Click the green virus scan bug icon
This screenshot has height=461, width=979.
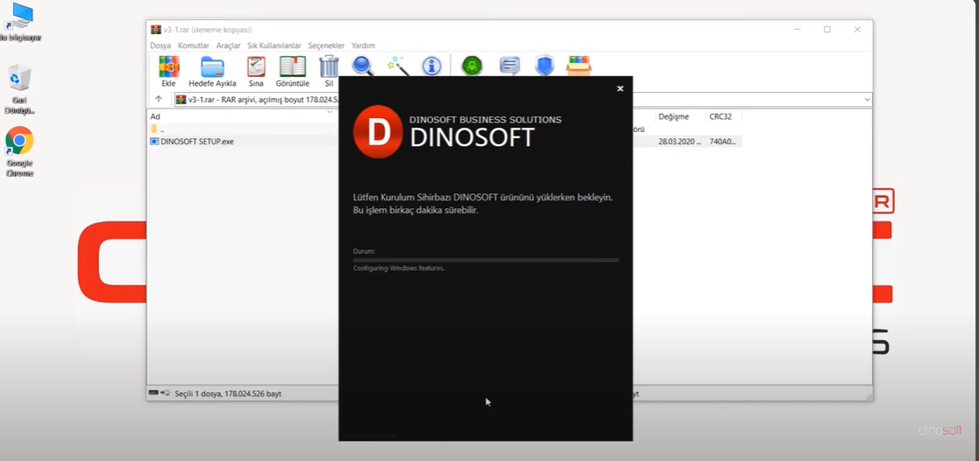click(472, 66)
